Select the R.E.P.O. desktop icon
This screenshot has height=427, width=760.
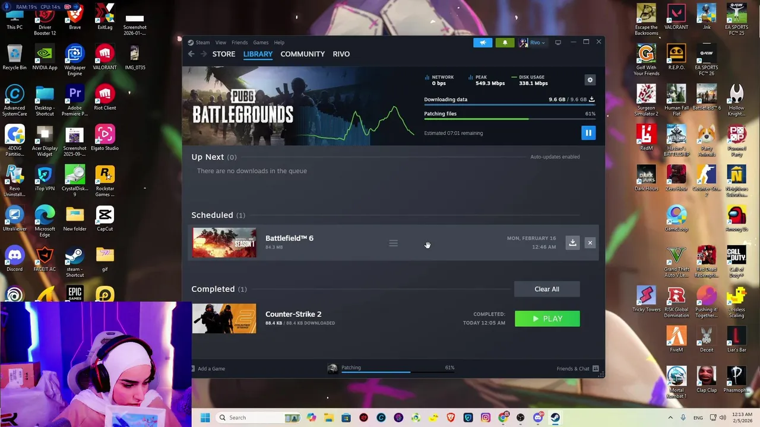click(x=676, y=58)
